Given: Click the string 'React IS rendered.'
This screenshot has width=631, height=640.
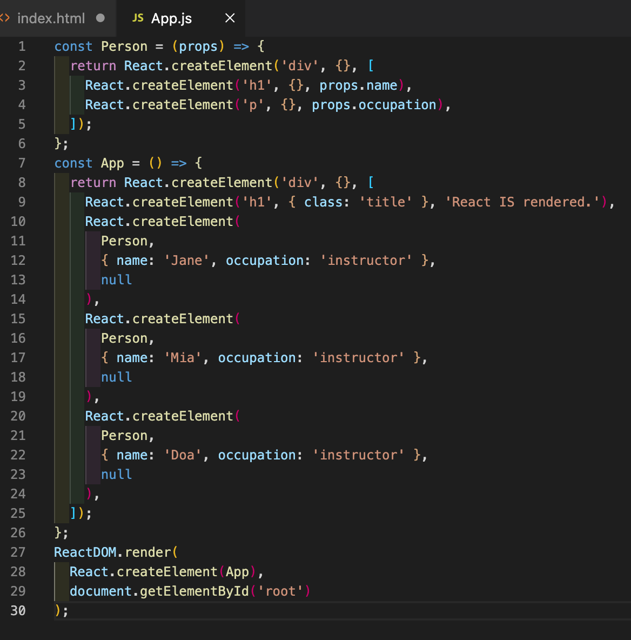Looking at the screenshot, I should coord(522,202).
